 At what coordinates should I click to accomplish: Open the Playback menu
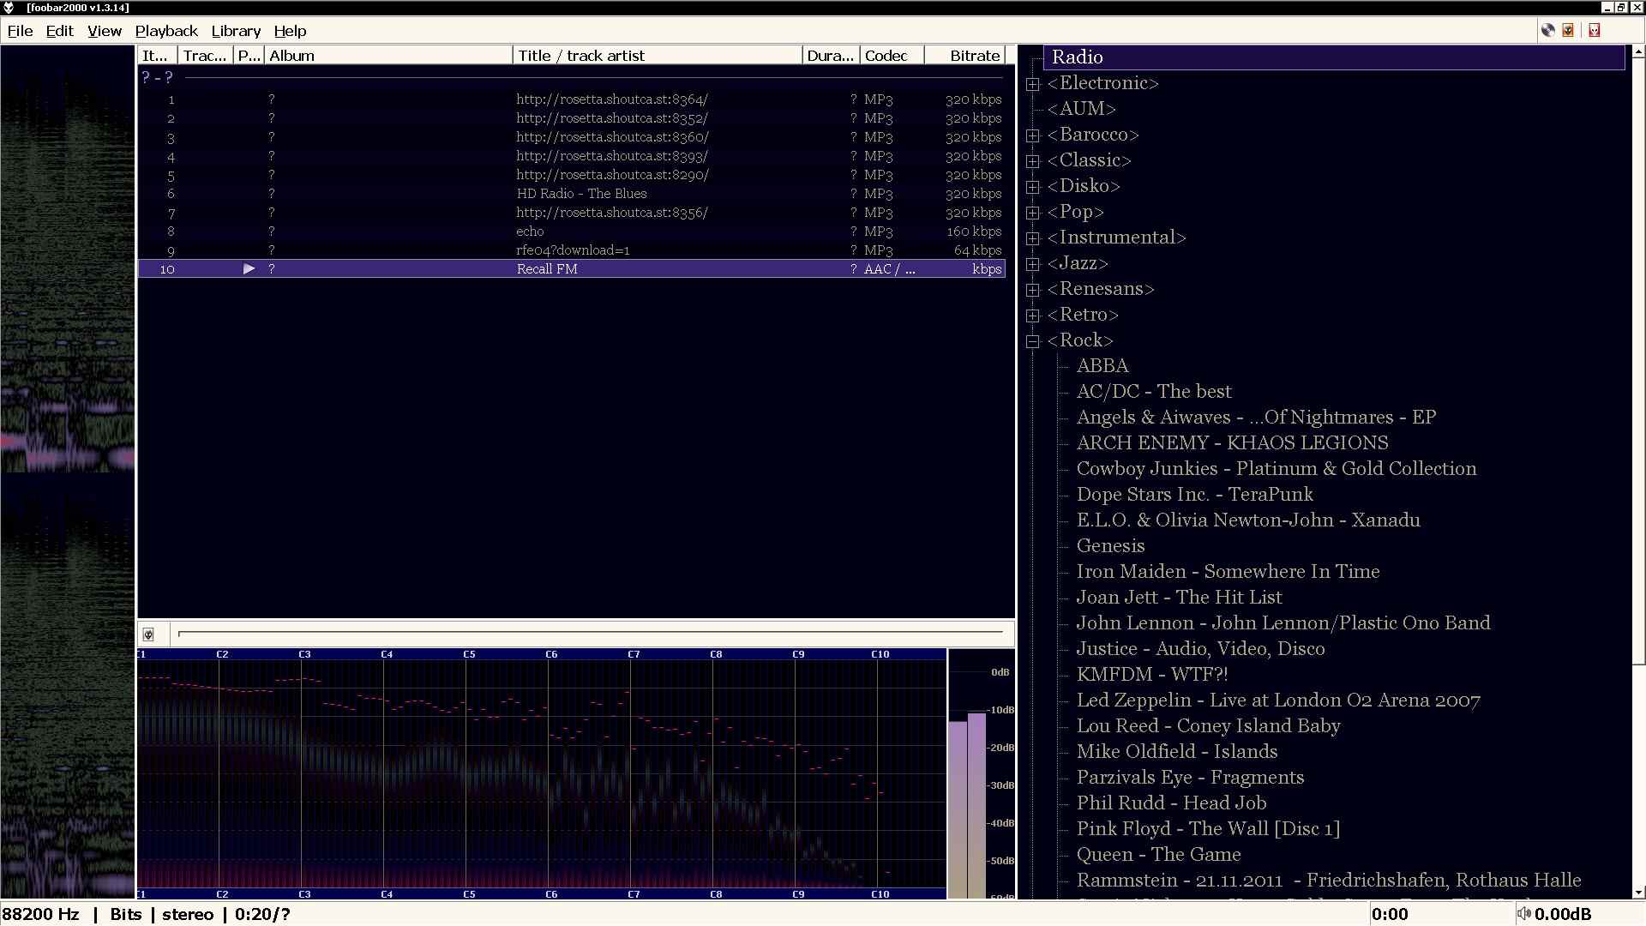166,31
